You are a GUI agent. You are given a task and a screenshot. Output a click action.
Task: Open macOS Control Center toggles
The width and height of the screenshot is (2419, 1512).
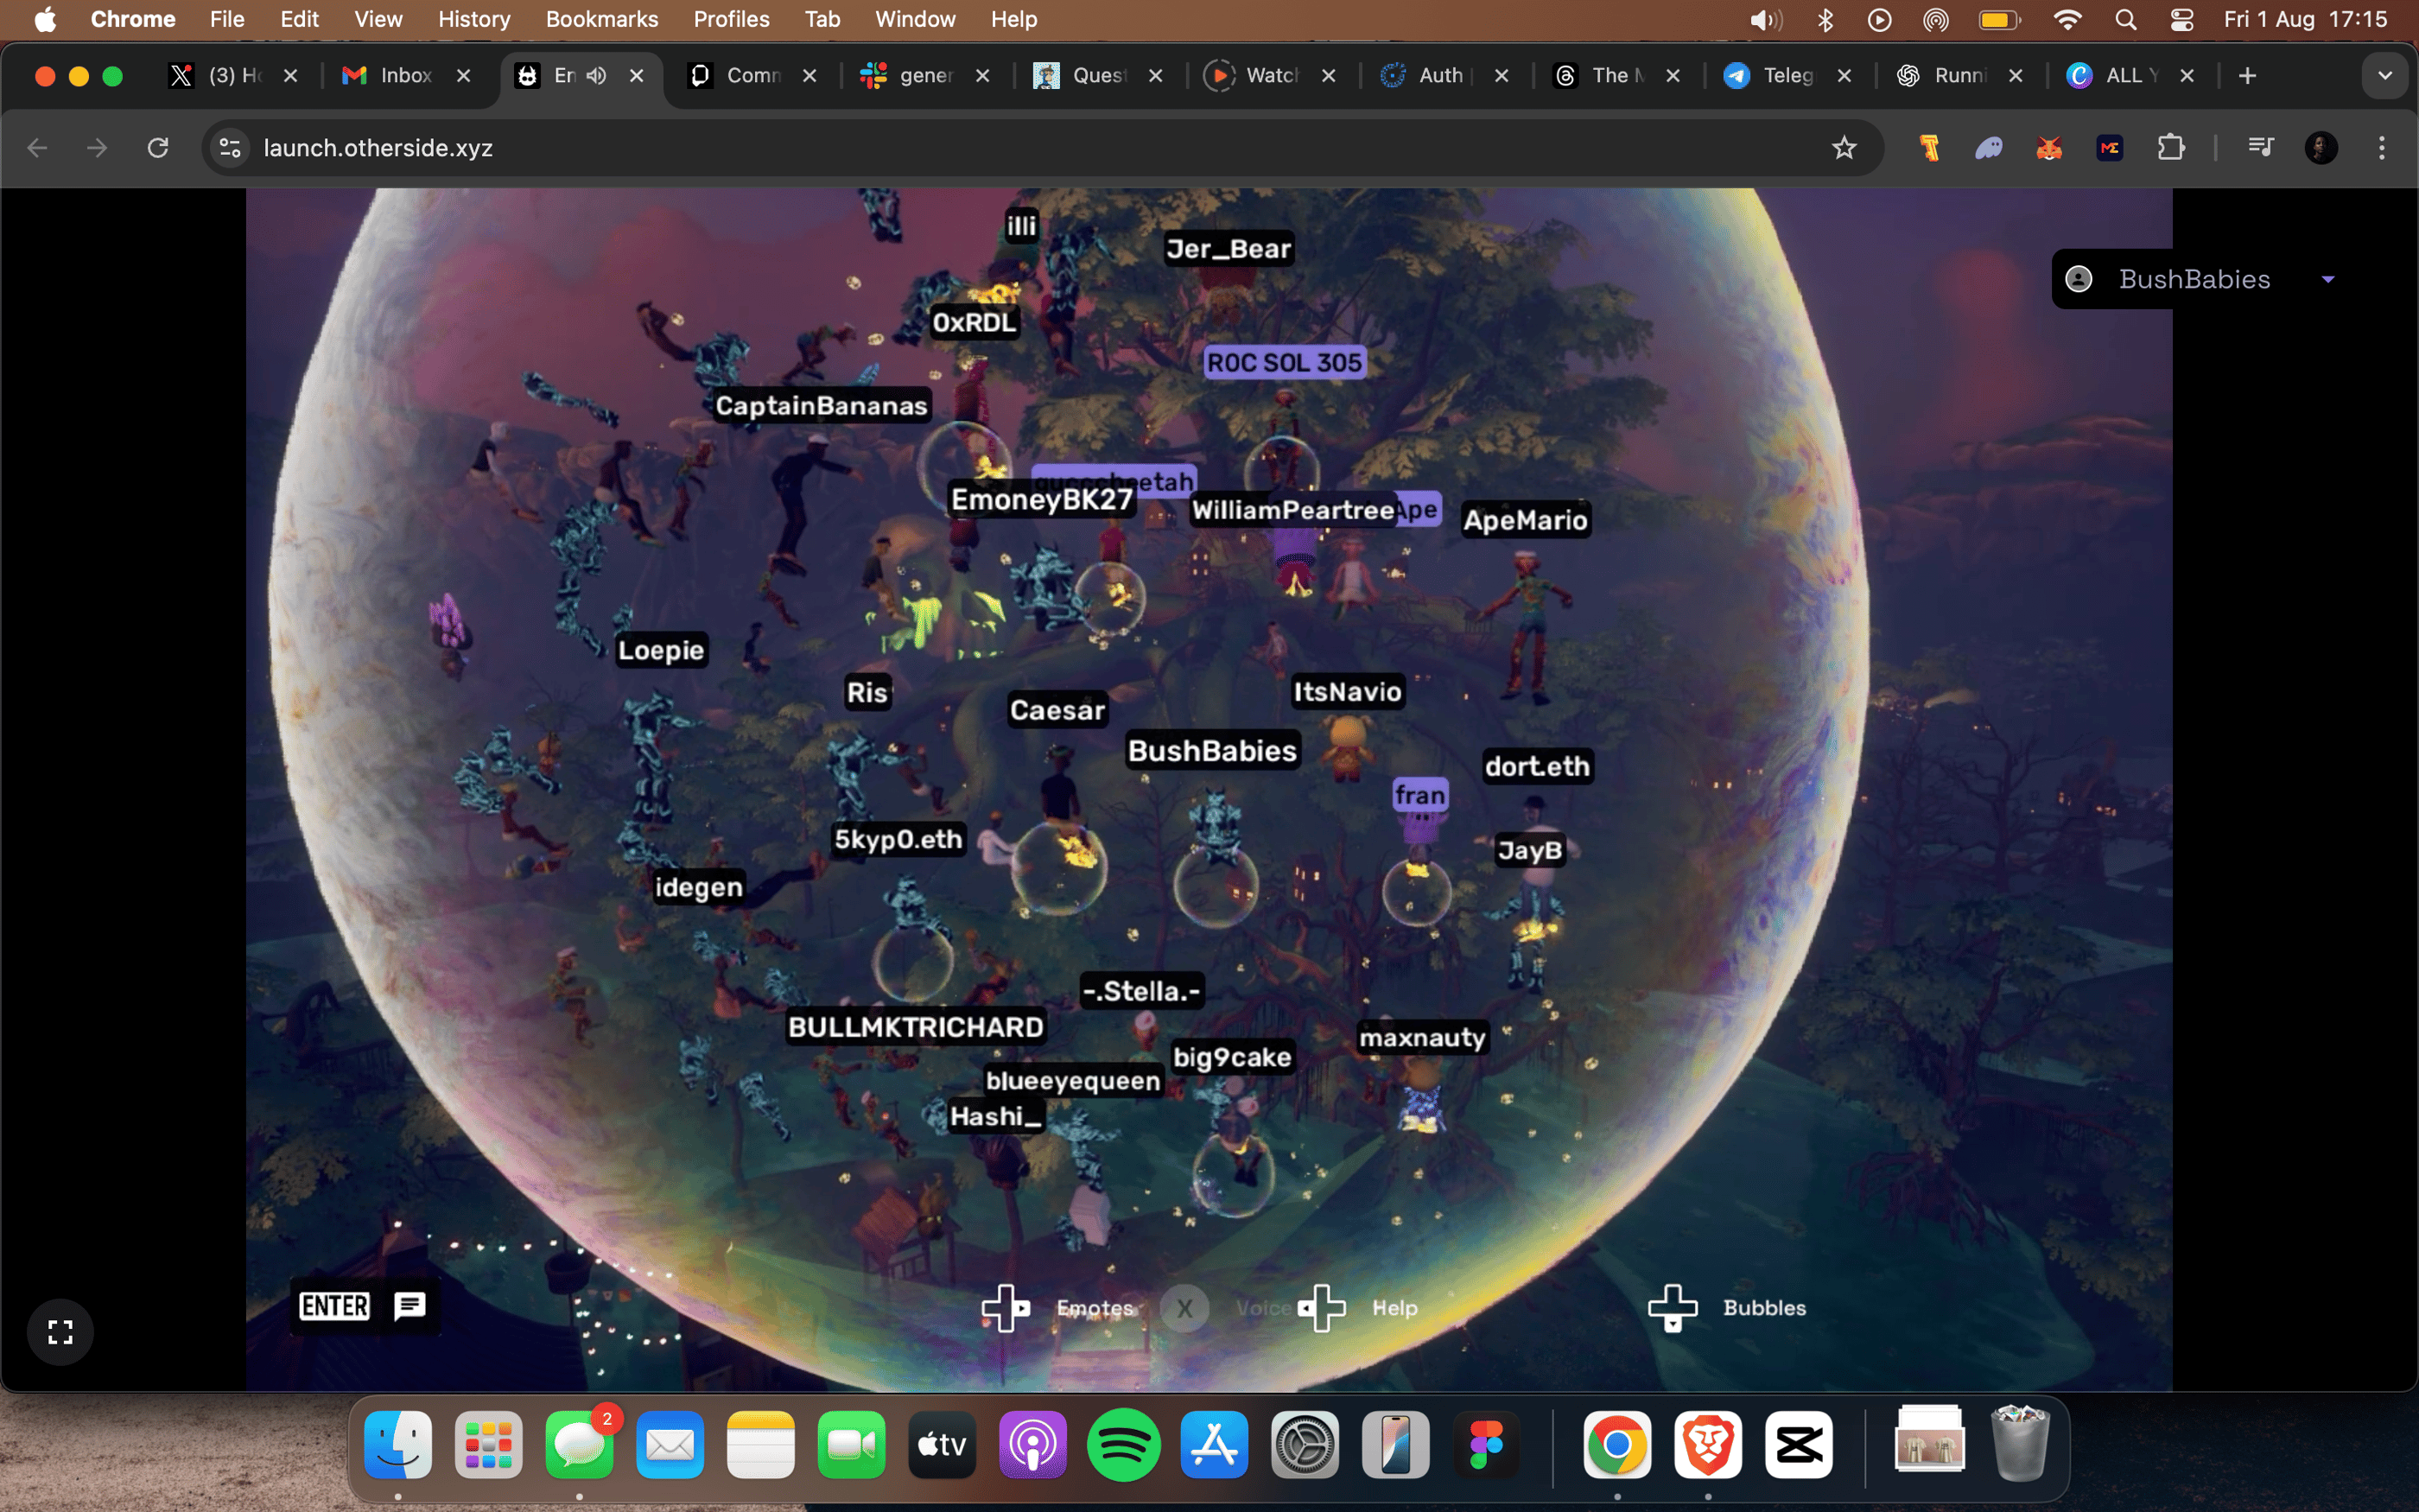click(x=2182, y=19)
